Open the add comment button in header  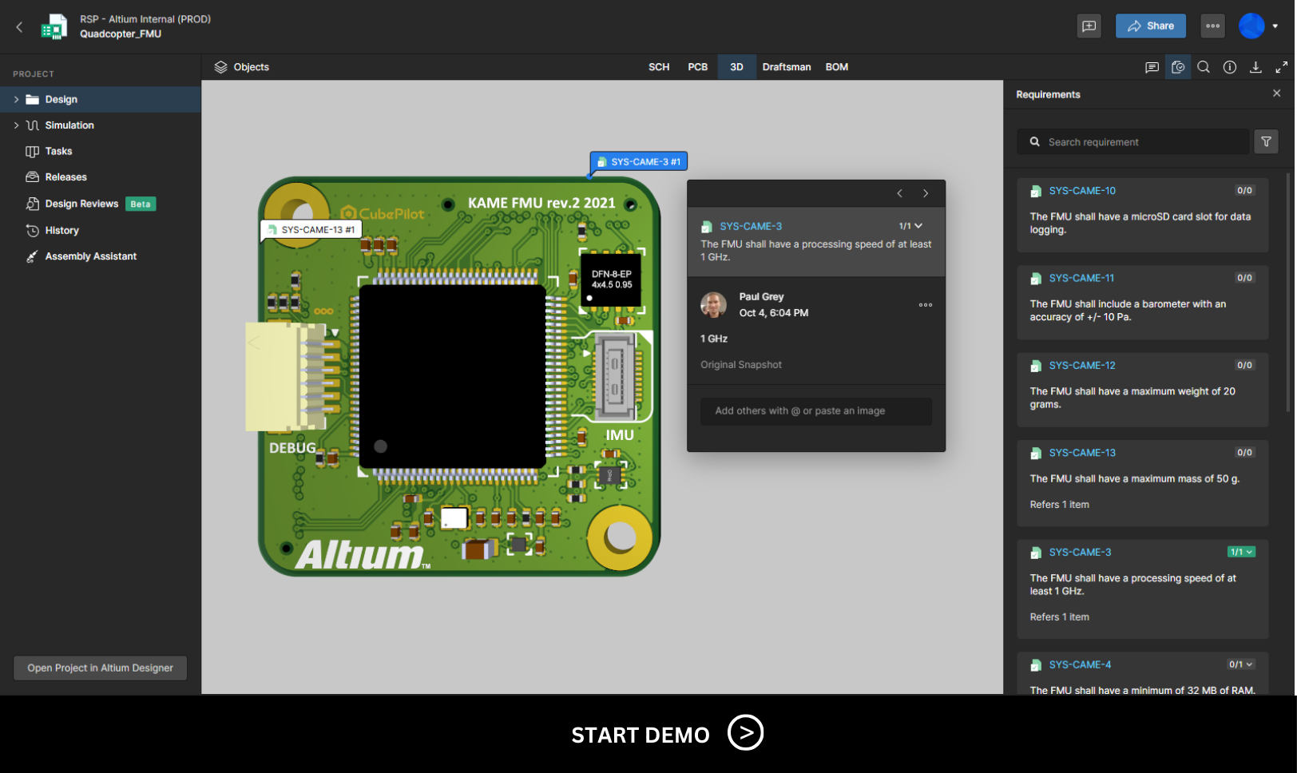click(x=1089, y=26)
